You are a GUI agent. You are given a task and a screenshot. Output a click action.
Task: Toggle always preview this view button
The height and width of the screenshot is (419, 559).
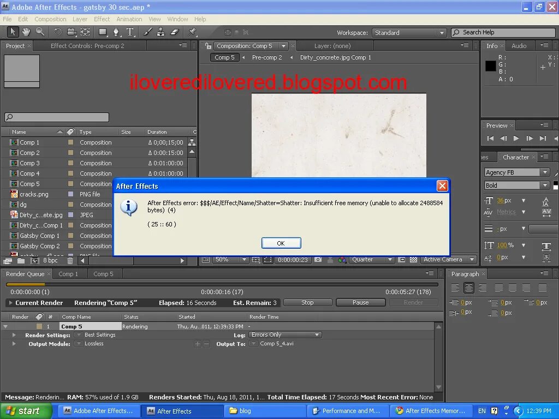[205, 260]
